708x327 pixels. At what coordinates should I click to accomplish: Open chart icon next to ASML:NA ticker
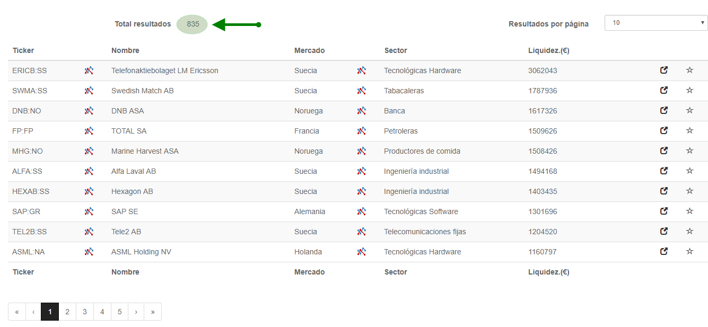[89, 252]
